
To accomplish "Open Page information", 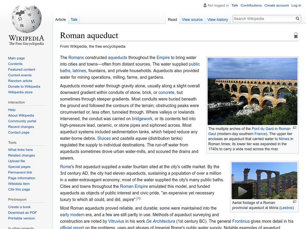I will 22,178.
